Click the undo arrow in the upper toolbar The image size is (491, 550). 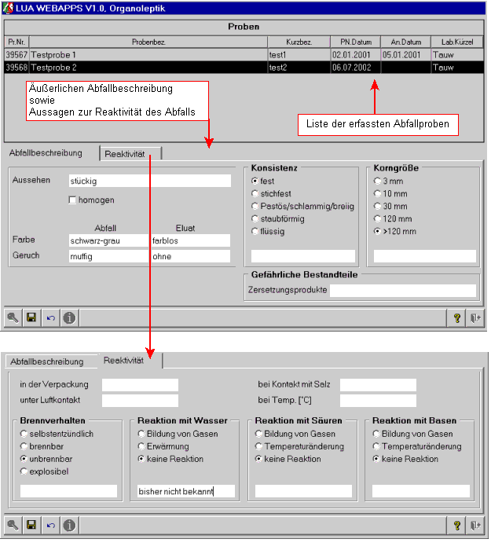click(50, 317)
